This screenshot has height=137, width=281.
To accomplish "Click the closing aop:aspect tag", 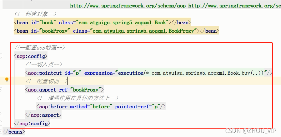I will 43,115.
